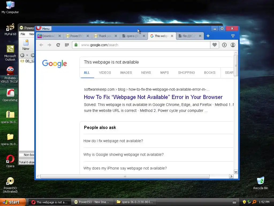The width and height of the screenshot is (274, 206).
Task: Select PowerISO (Activated) desktop shortcut
Action: click(10, 185)
